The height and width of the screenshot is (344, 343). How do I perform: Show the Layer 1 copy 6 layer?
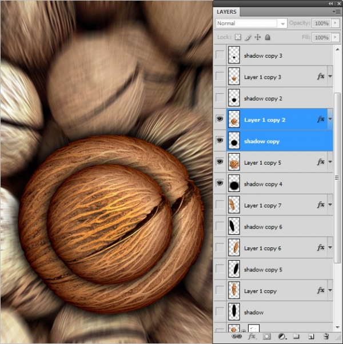(x=220, y=247)
